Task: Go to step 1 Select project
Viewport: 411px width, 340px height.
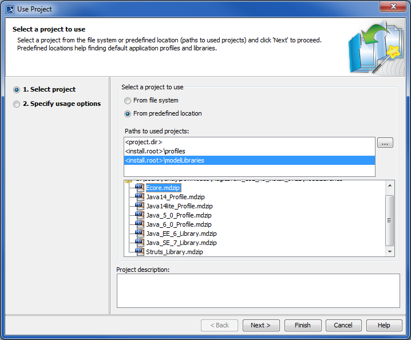Action: click(44, 90)
